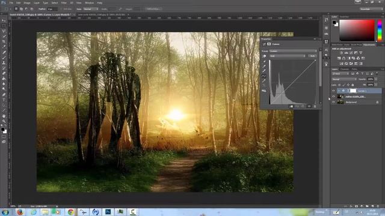This screenshot has width=385, height=216.
Task: Hide the middle image layer
Action: point(333,97)
